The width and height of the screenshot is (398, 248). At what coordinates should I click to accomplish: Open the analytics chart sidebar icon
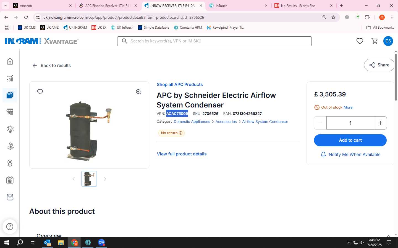tap(10, 78)
